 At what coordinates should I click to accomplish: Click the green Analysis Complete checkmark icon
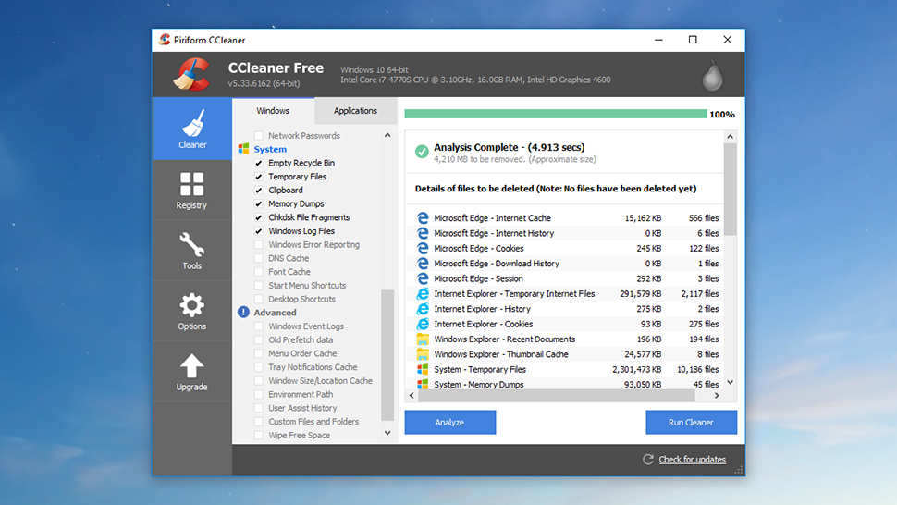422,152
